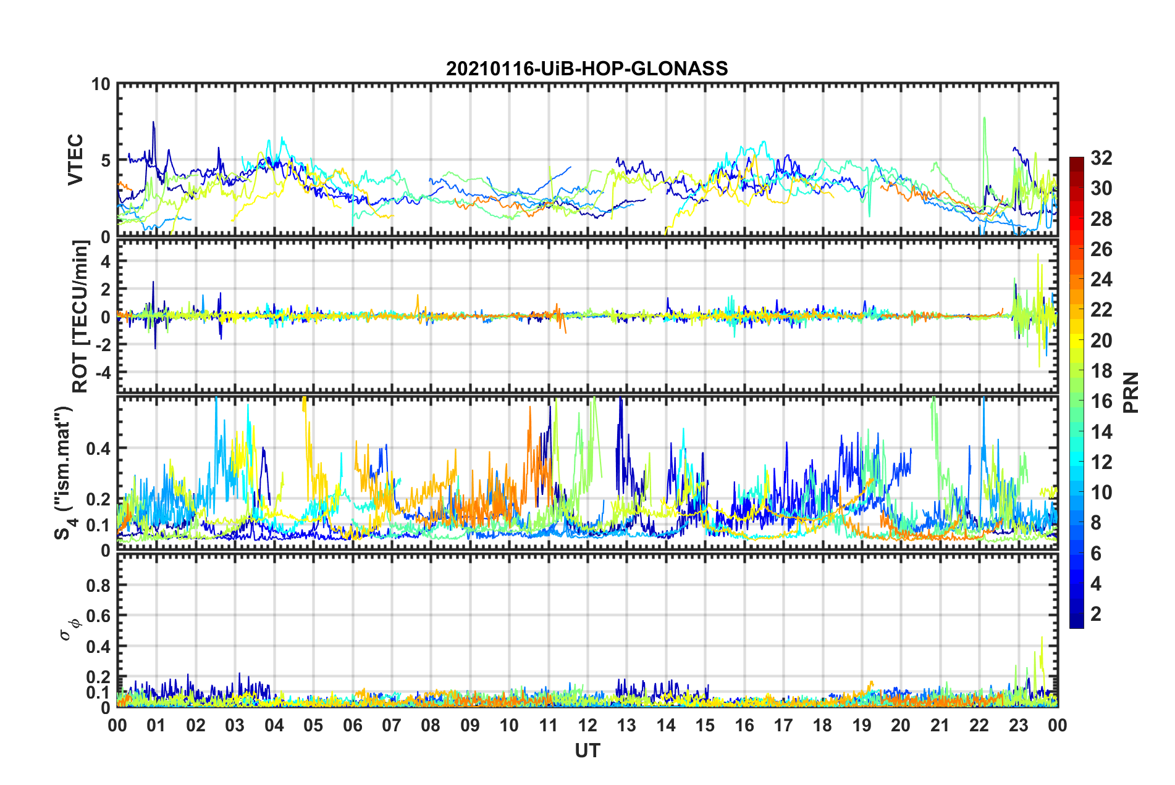1175x785 pixels.
Task: Click x-axis tick label 18
Action: click(x=822, y=725)
